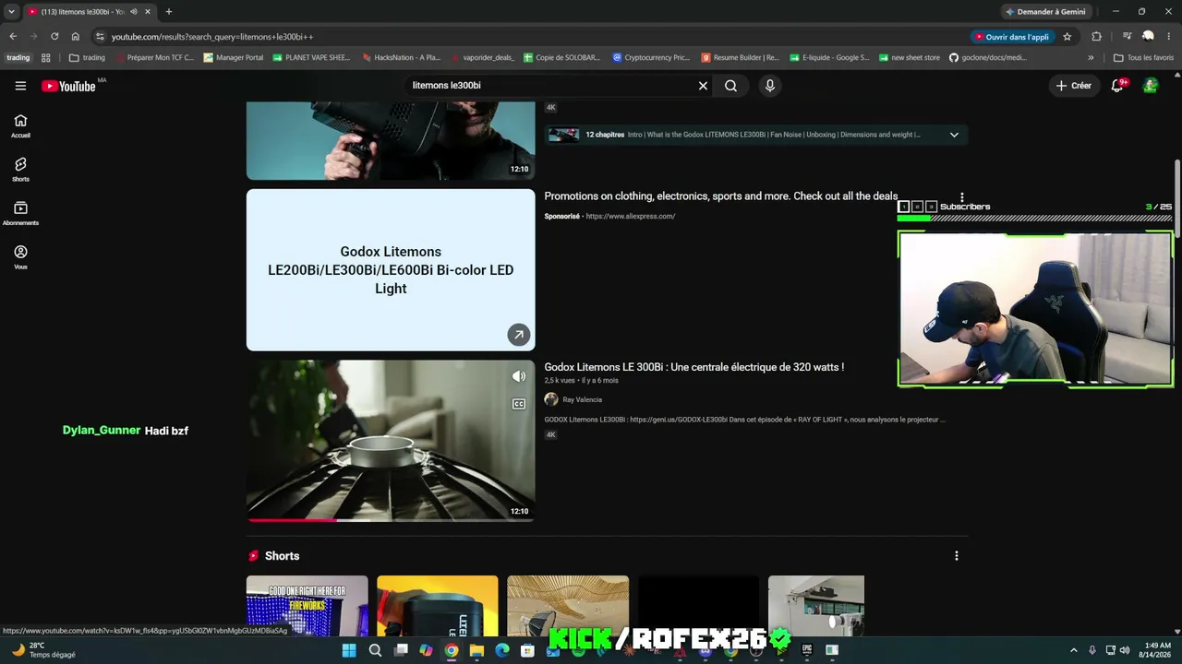Close the YouTube browser tab

tap(147, 12)
